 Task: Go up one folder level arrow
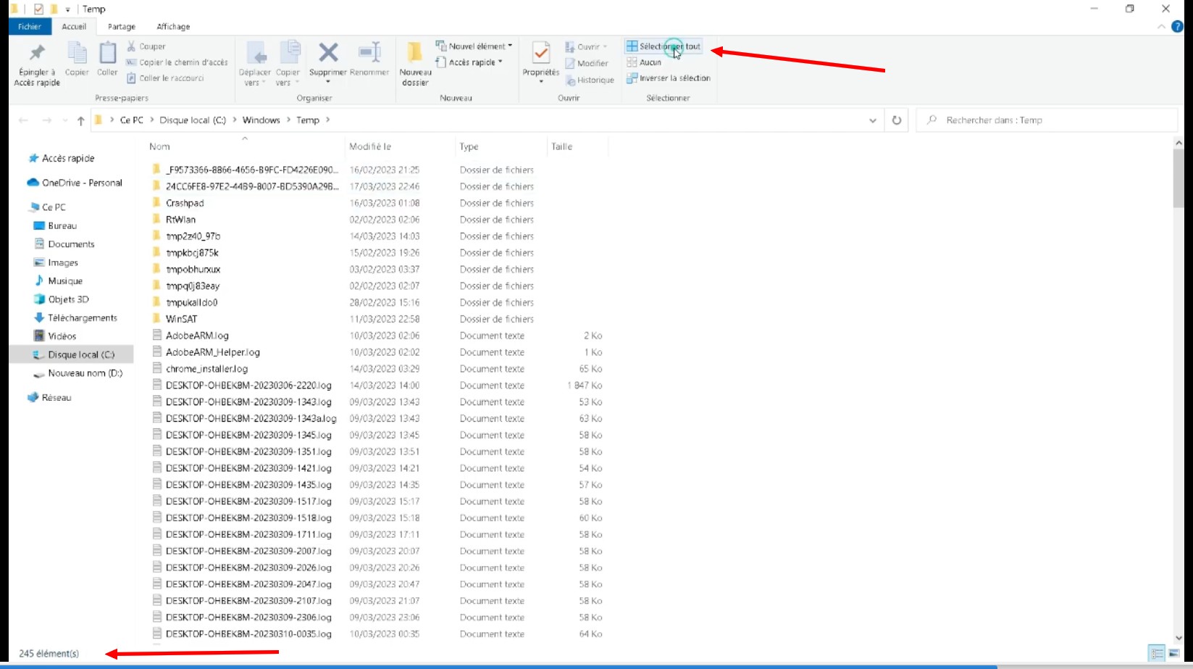[x=80, y=120]
